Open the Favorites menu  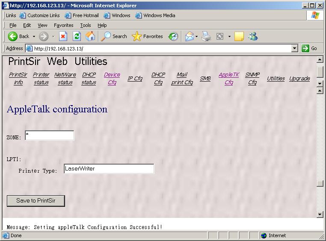[63, 25]
